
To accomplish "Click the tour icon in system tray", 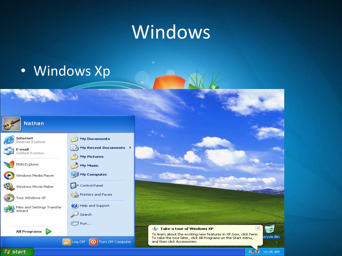I will [x=258, y=252].
